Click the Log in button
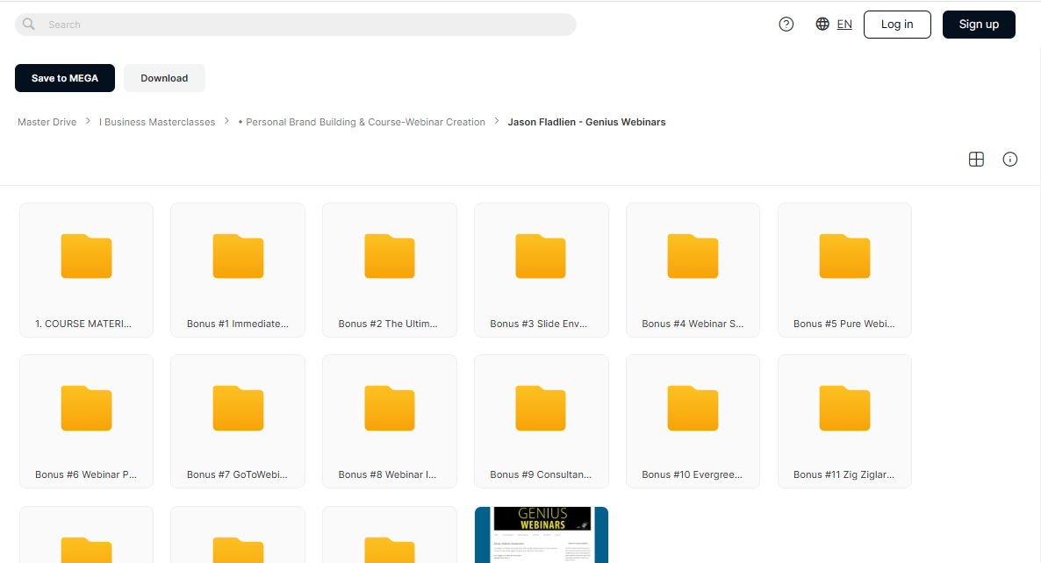This screenshot has height=563, width=1041. (x=897, y=25)
